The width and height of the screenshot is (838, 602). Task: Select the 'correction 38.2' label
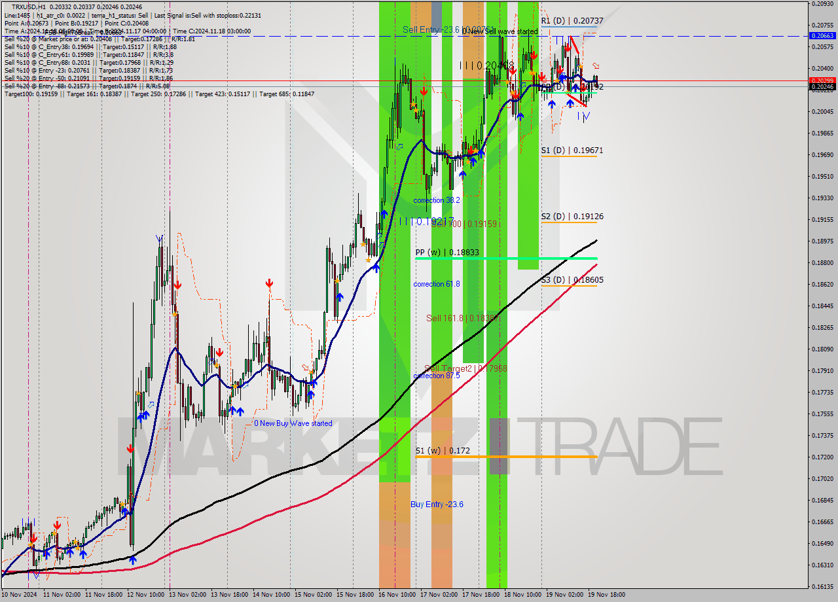pos(437,200)
